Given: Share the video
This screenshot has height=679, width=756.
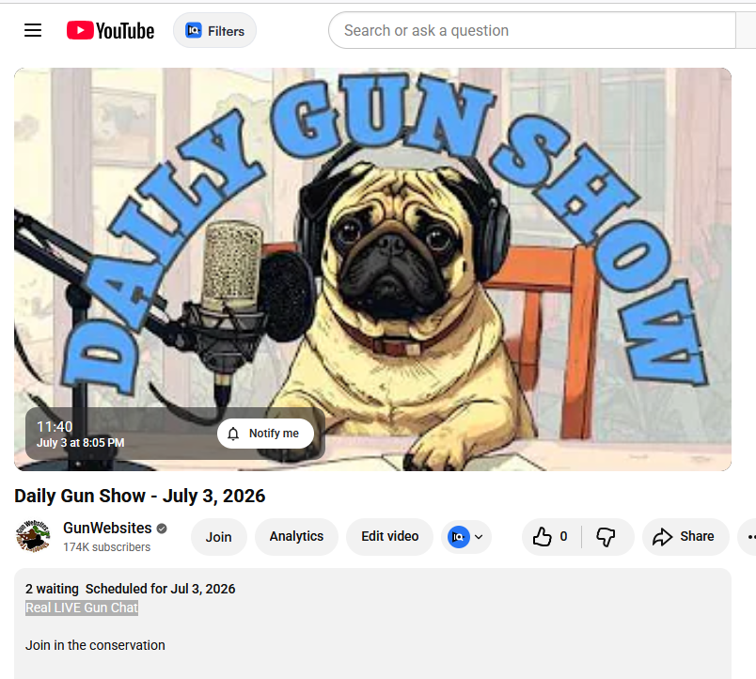Looking at the screenshot, I should pos(685,537).
